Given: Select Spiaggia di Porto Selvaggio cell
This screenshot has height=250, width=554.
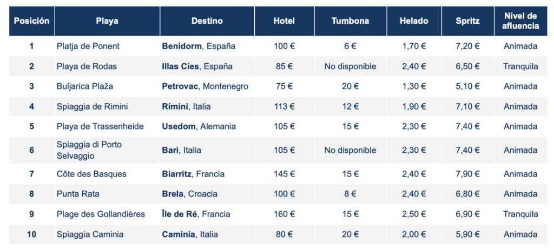Looking at the screenshot, I should pos(89,150).
